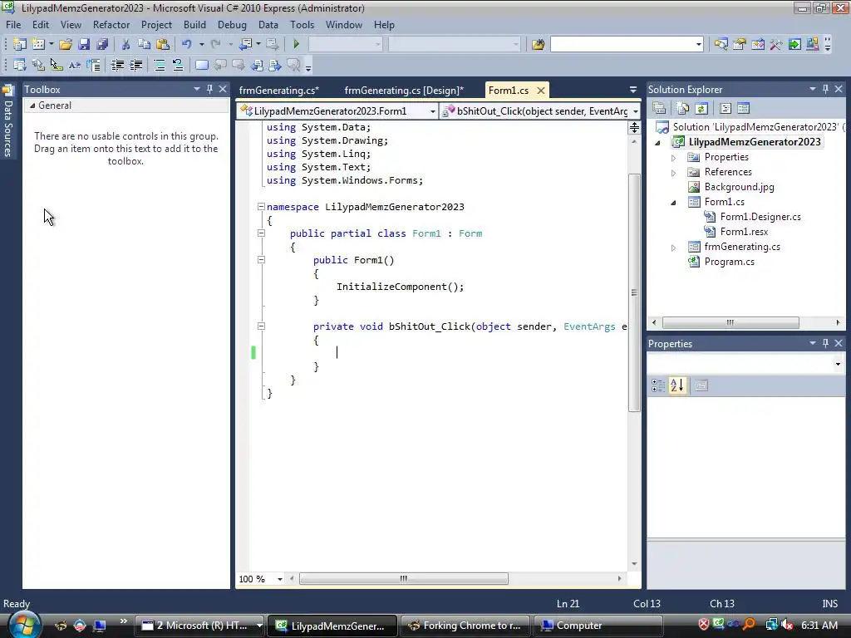This screenshot has height=638, width=851.
Task: Expand the frmGenerating.cs tree node
Action: pyautogui.click(x=673, y=248)
